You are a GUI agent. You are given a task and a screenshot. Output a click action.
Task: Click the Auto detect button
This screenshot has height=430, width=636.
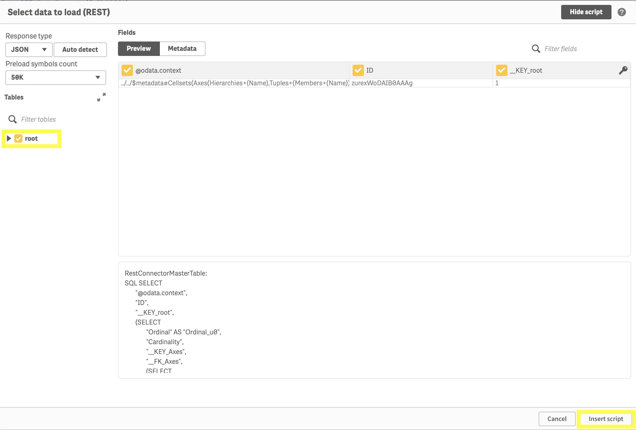point(80,49)
